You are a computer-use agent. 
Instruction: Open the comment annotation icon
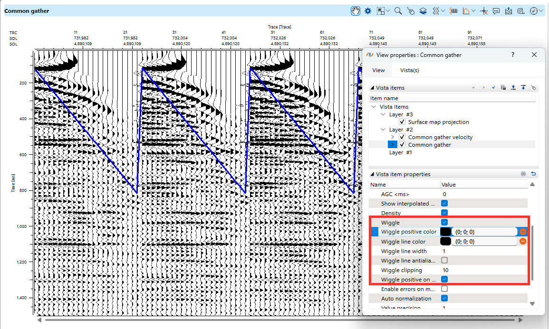point(496,11)
